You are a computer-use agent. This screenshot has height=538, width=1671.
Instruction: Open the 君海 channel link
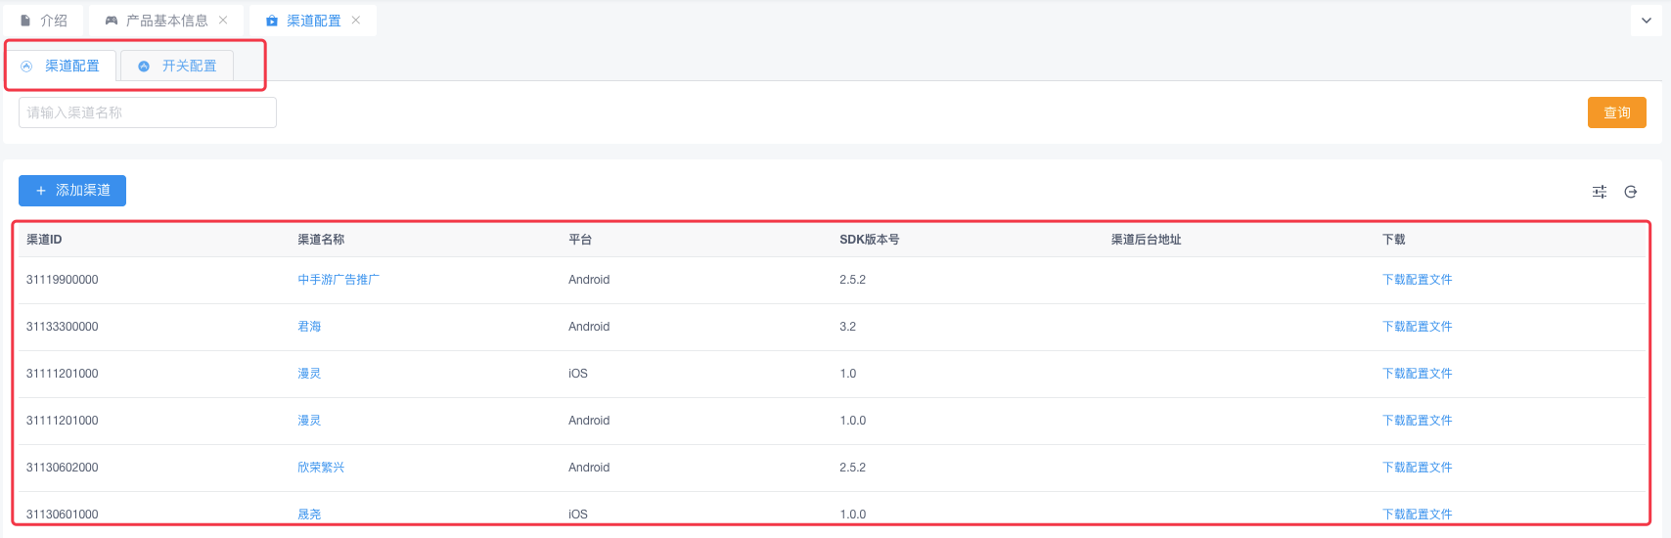click(309, 327)
